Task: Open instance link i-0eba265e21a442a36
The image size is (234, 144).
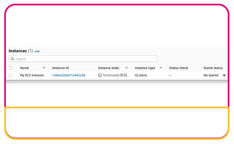Action: tap(69, 75)
